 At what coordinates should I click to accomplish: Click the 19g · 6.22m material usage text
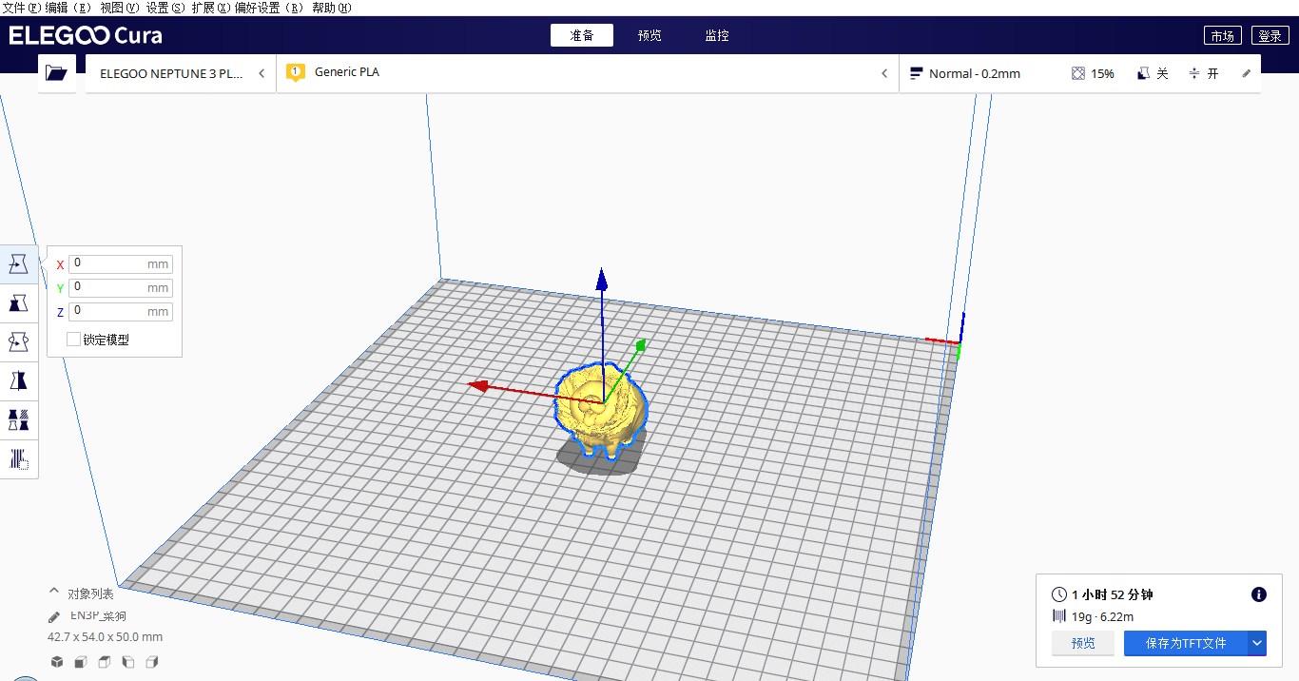click(x=1102, y=616)
